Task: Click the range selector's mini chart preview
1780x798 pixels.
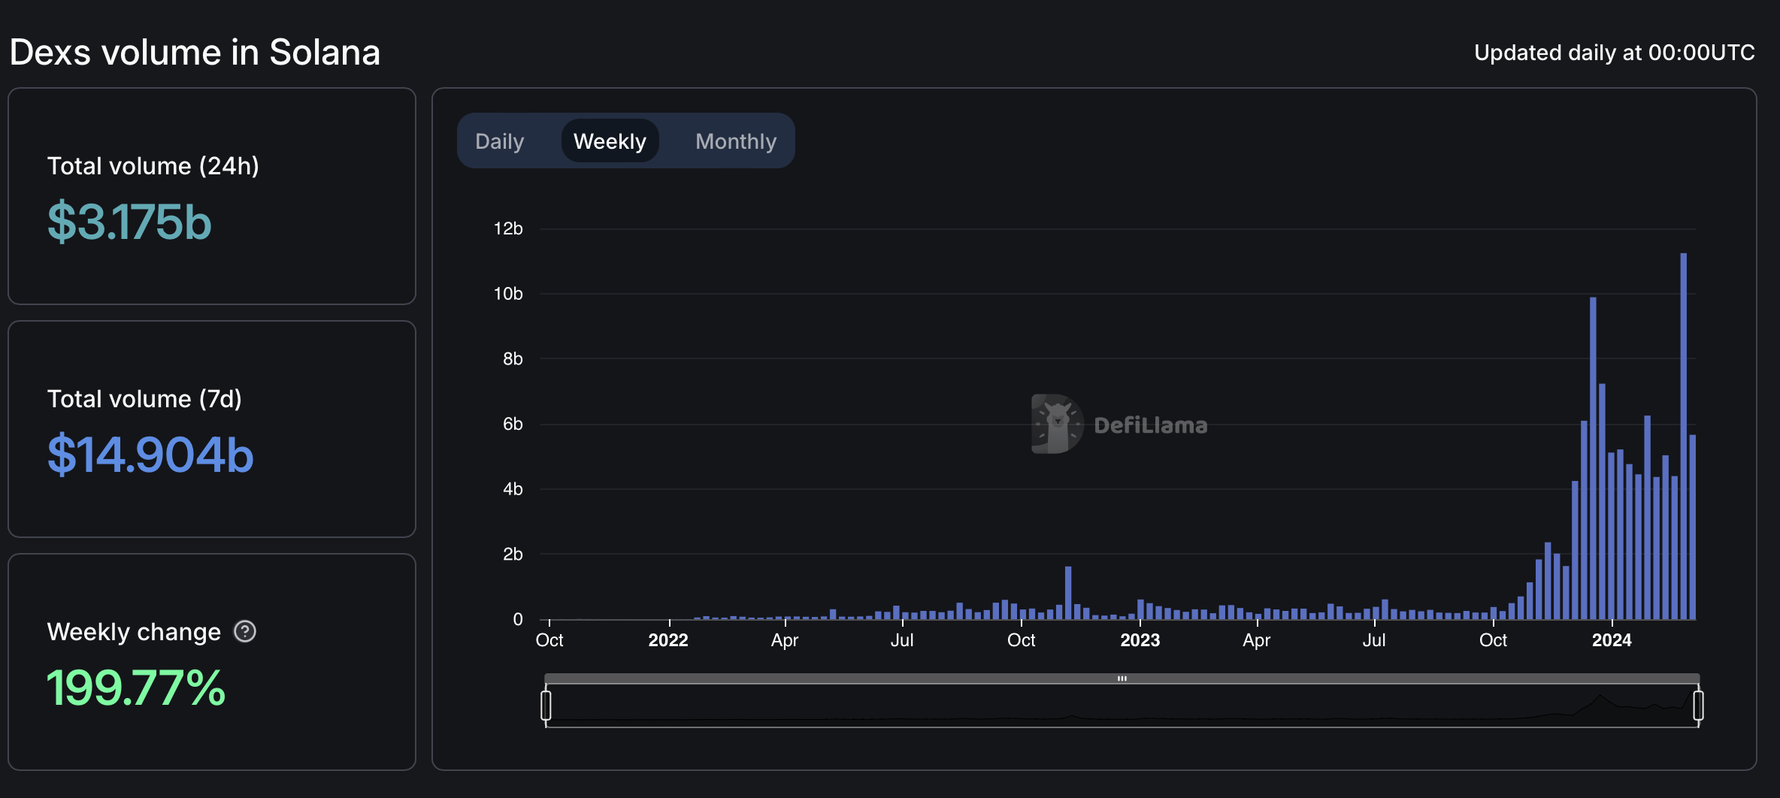Action: pyautogui.click(x=1122, y=707)
